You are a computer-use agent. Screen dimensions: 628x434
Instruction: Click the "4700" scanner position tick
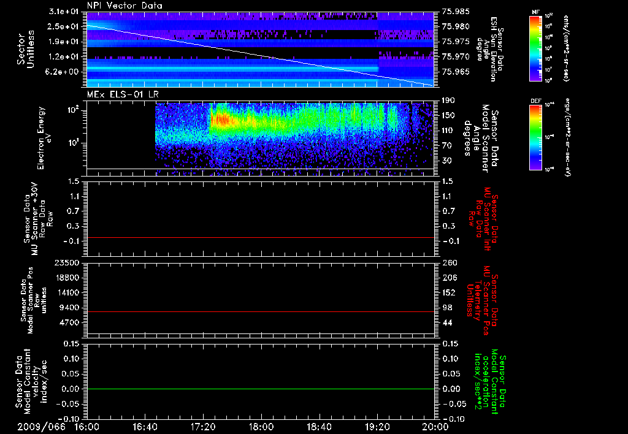69,322
